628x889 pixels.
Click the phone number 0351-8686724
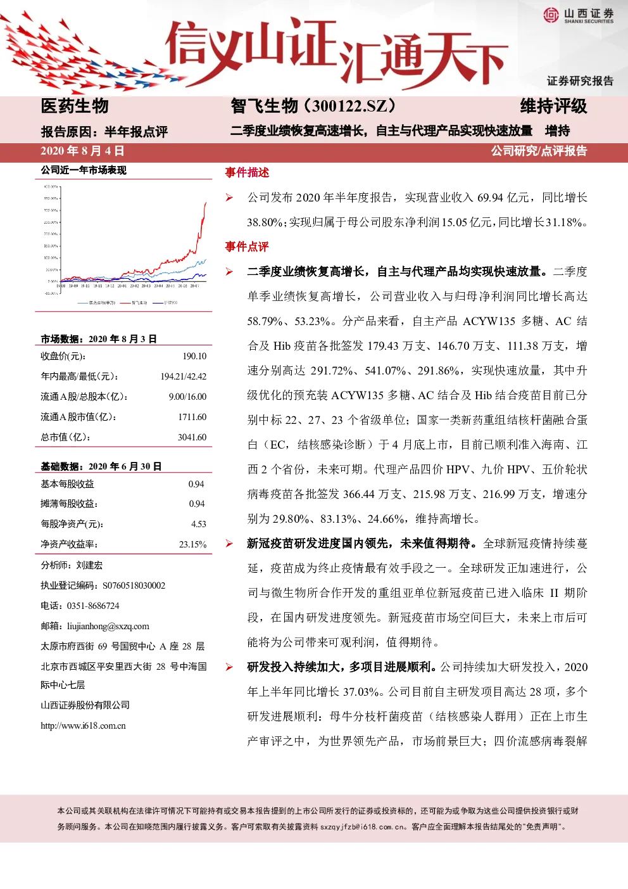(93, 606)
